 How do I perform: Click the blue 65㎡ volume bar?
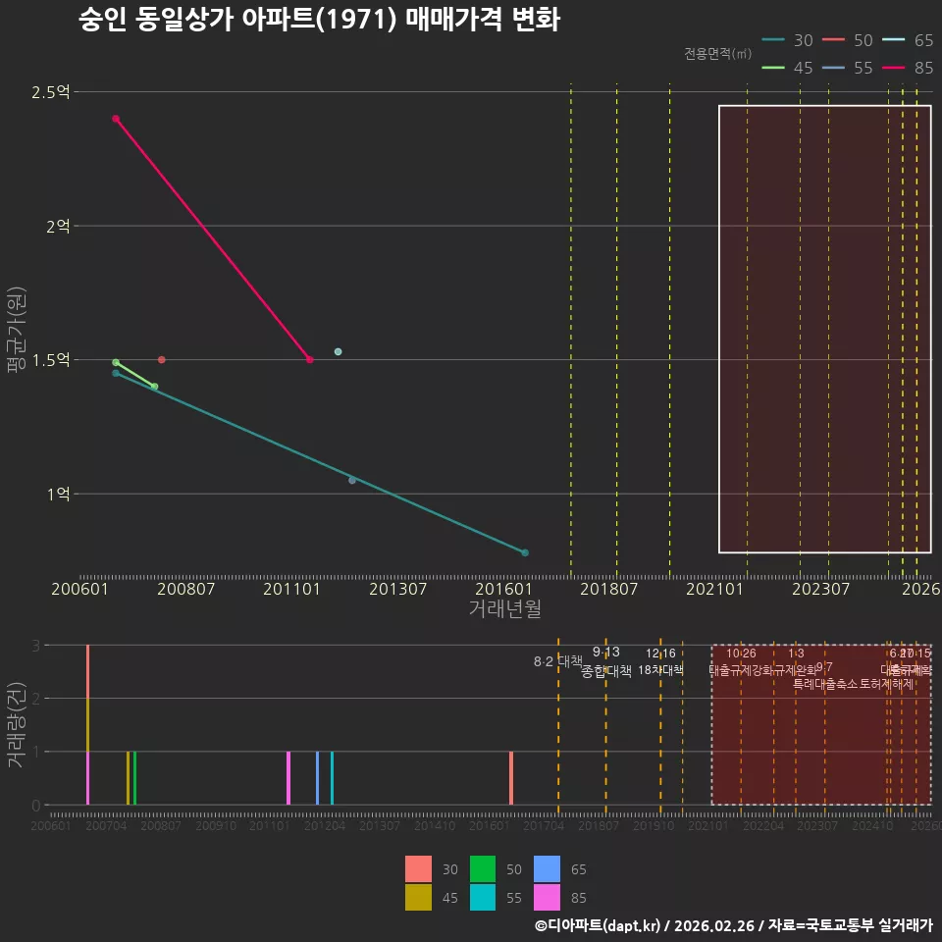pos(318,778)
